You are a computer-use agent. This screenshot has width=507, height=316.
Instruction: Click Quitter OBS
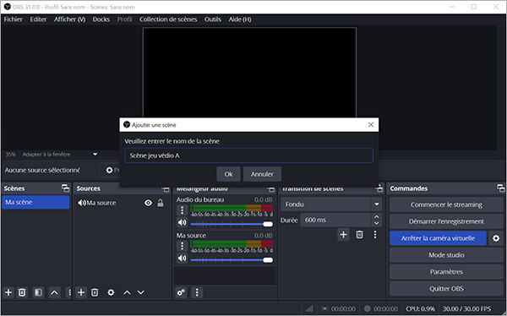click(x=446, y=289)
